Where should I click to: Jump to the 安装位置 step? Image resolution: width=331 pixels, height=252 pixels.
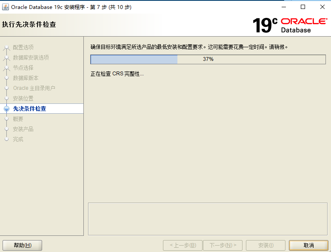tap(23, 98)
